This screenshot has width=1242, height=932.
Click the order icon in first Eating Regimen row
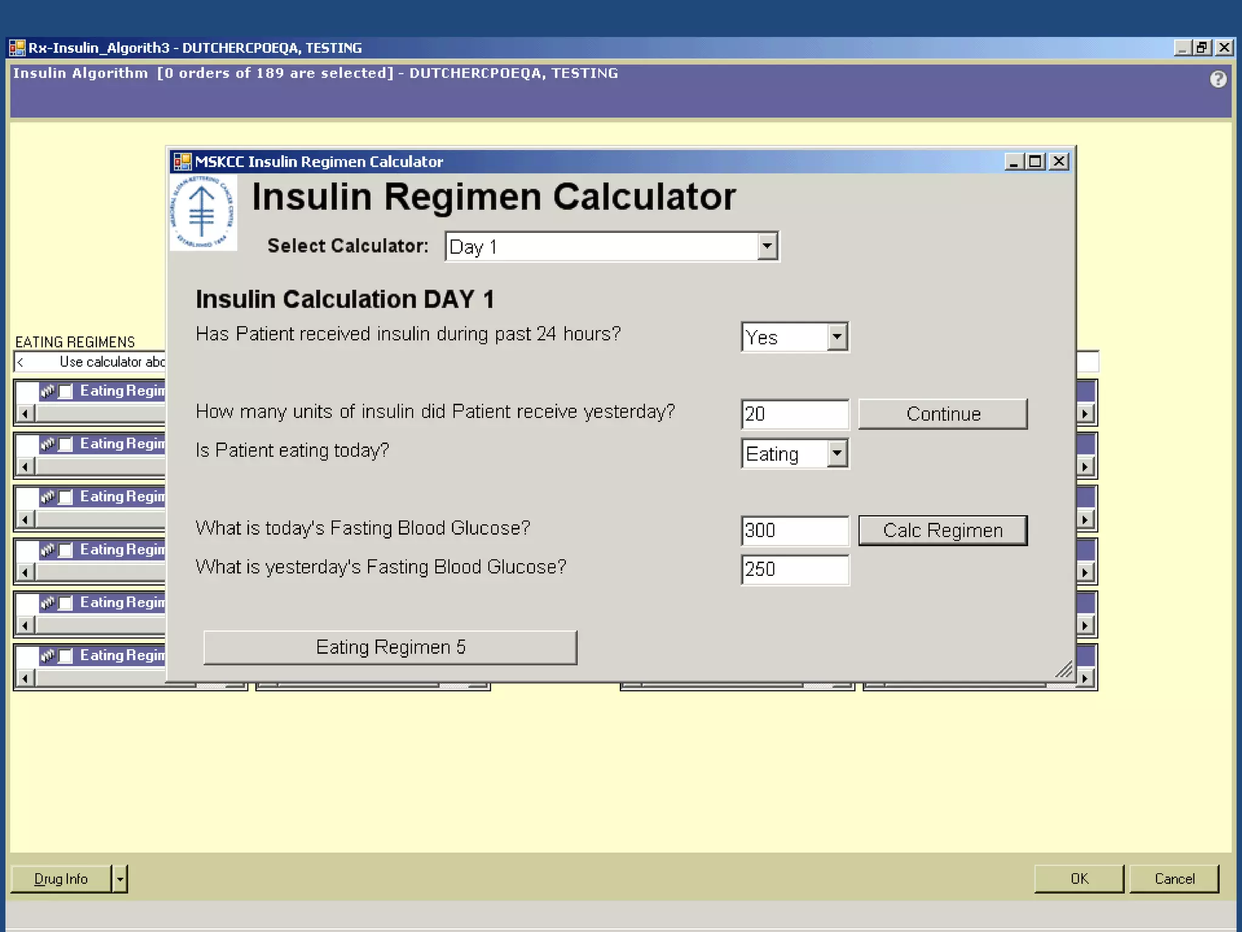click(48, 391)
